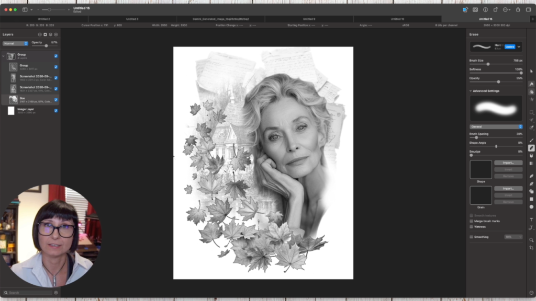
Task: Select the rectangular selection tool
Action: tap(531, 112)
